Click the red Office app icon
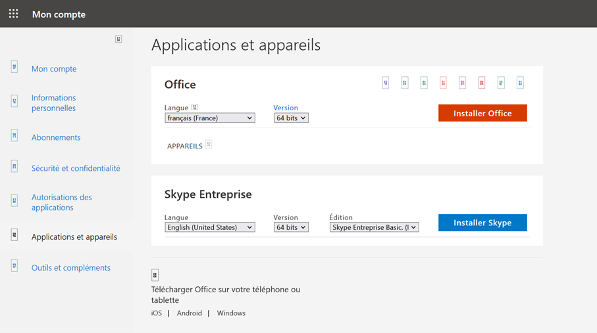The image size is (597, 333). tap(482, 83)
